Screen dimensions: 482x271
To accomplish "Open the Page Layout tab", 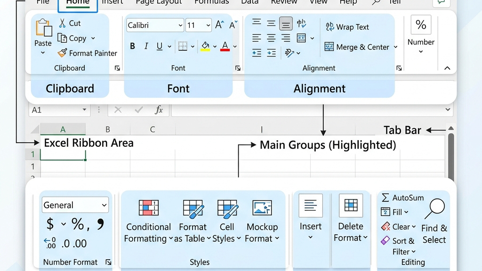I will 159,2.
